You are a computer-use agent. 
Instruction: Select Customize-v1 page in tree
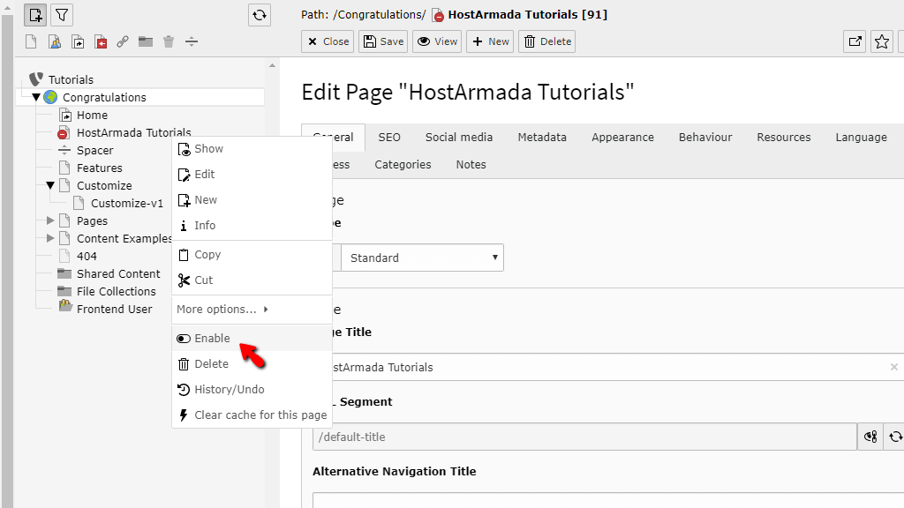(127, 203)
